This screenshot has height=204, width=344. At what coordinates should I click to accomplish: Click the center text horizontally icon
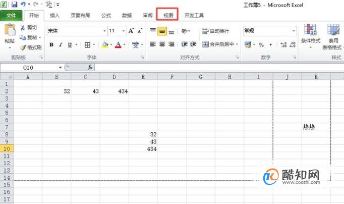pyautogui.click(x=162, y=44)
